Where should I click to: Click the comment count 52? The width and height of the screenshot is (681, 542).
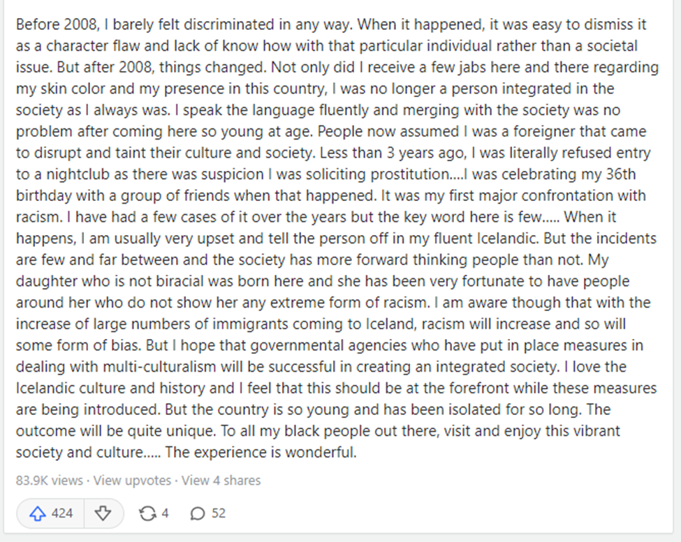(x=219, y=513)
